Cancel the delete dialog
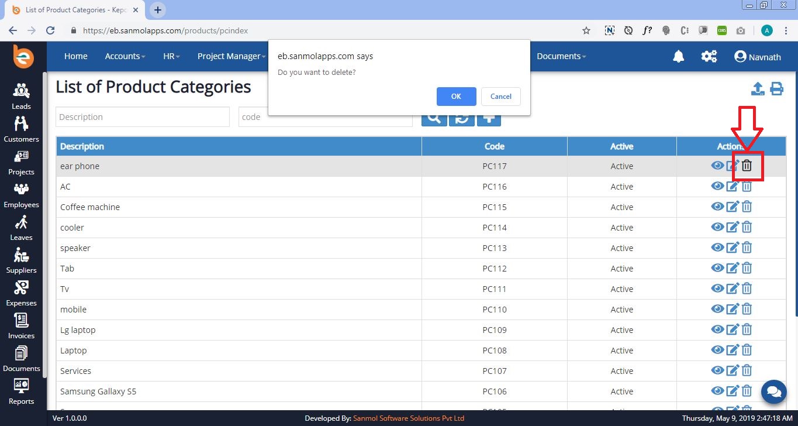Viewport: 798px width, 426px height. point(501,97)
